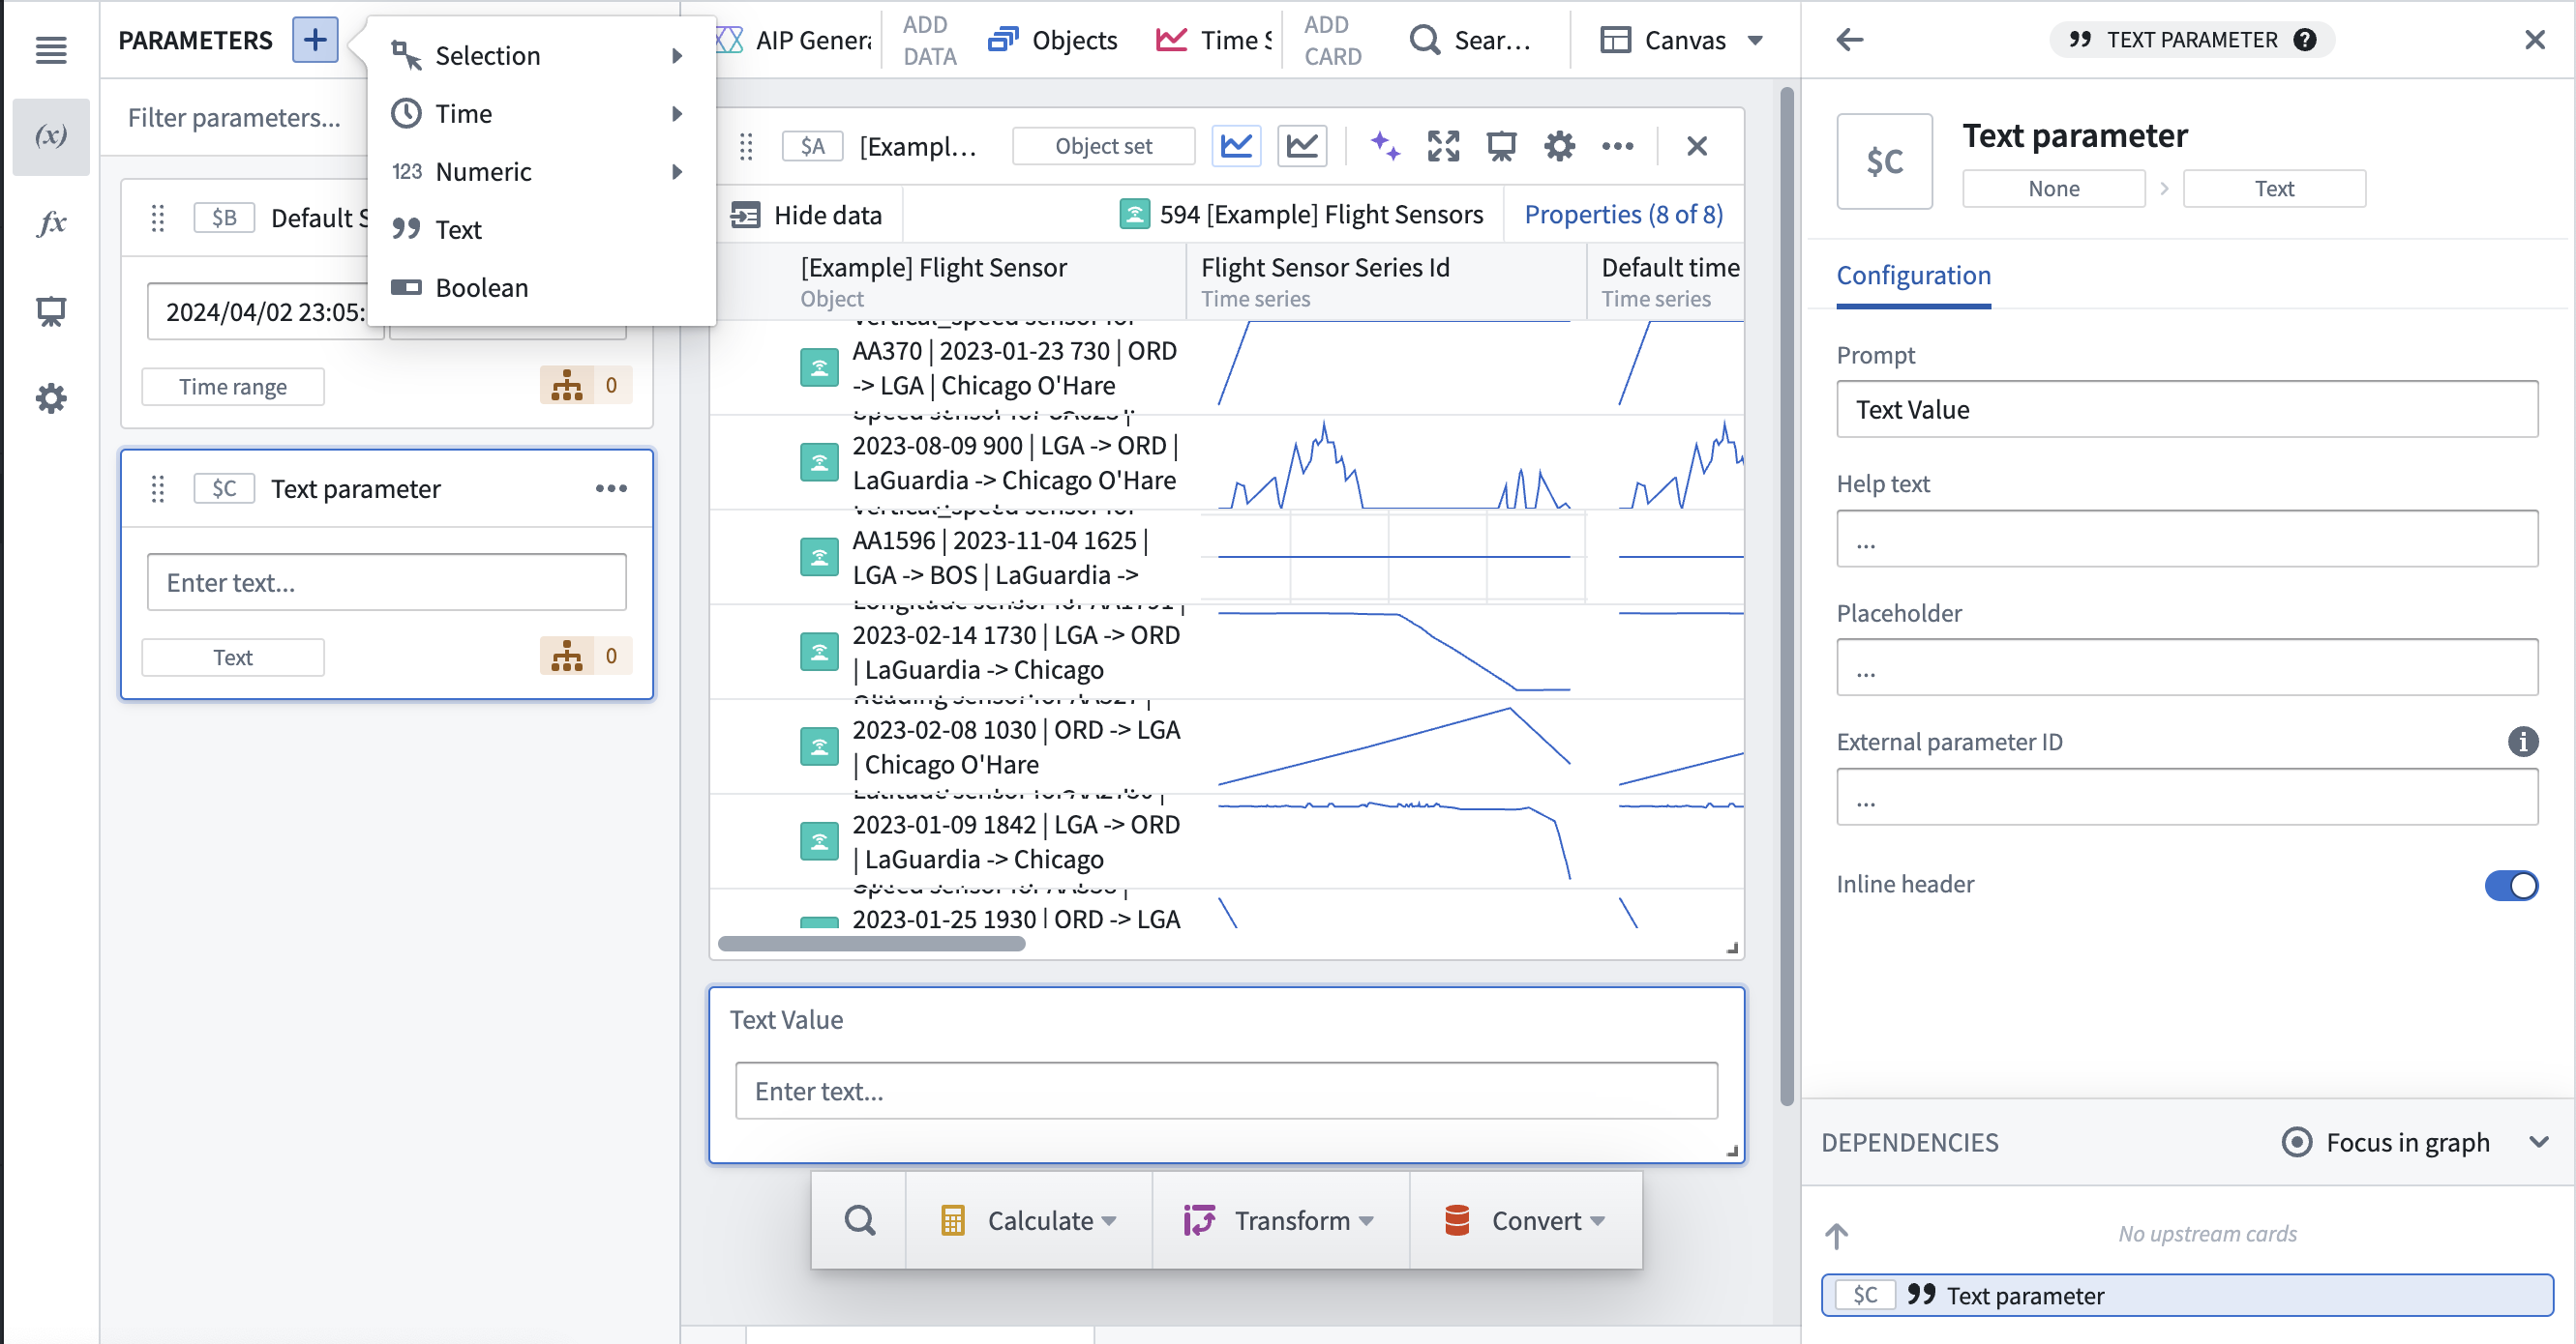The image size is (2576, 1344).
Task: Click External parameter ID info icon
Action: (2522, 742)
